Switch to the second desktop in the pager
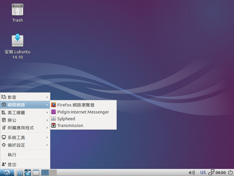 53,172
